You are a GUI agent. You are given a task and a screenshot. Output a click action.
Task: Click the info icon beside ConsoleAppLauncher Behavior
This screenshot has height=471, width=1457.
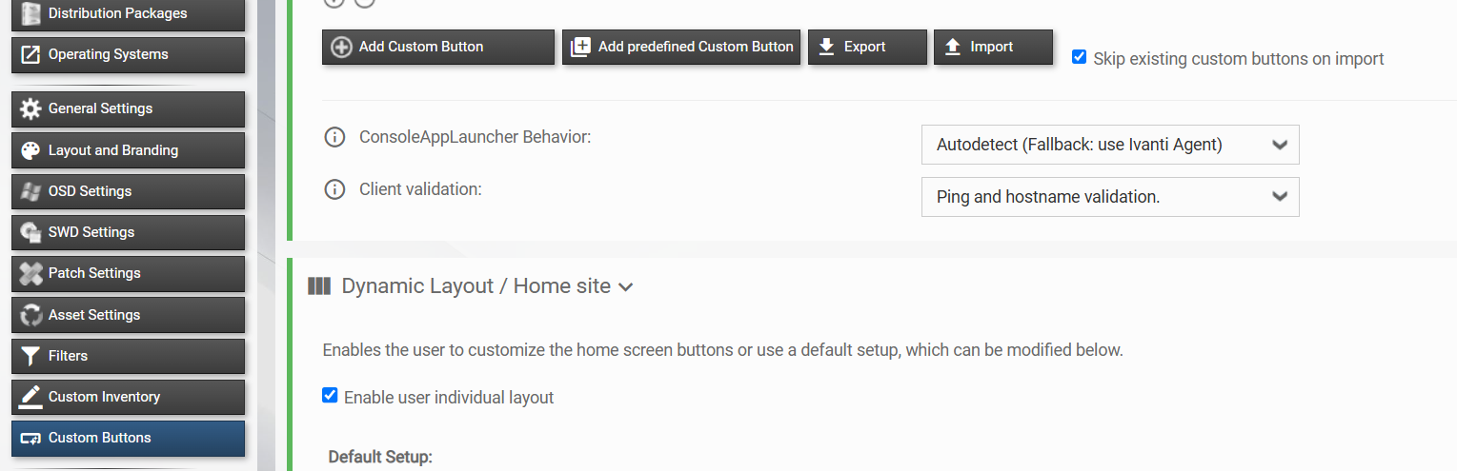click(x=334, y=137)
